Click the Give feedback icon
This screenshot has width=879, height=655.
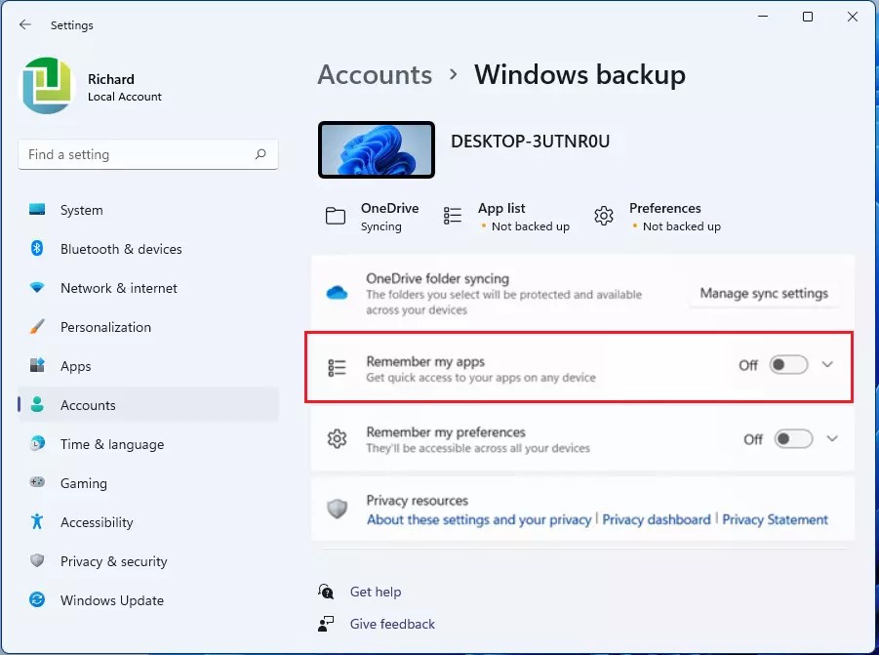pos(326,624)
